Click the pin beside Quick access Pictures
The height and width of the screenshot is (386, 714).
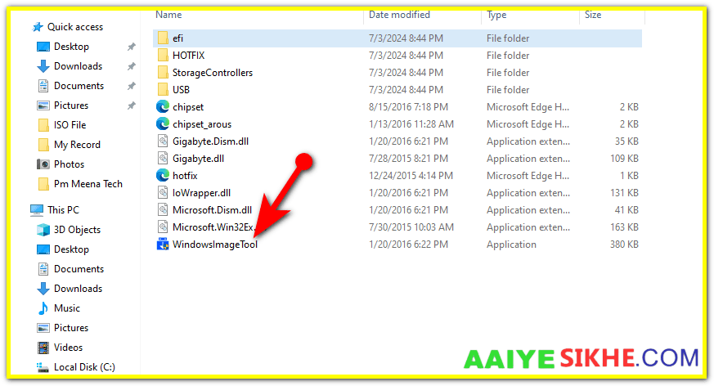click(x=131, y=105)
